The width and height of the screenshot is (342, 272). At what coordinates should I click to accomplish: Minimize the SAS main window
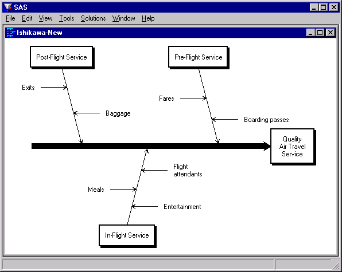(x=314, y=7)
